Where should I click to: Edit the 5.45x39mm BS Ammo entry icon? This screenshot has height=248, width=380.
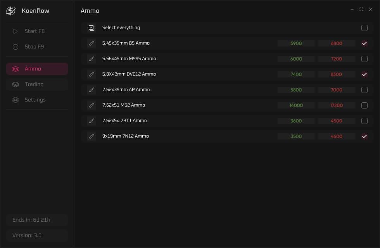coord(92,43)
